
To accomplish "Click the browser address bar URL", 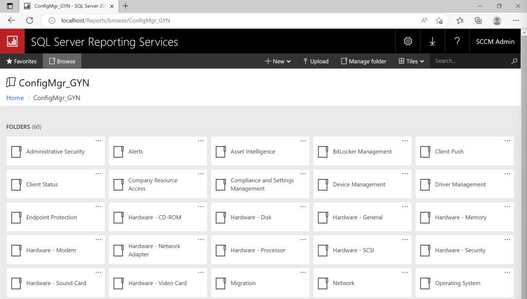I will 116,21.
